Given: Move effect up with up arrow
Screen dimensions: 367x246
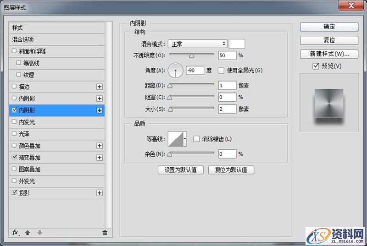Looking at the screenshot, I should [28, 233].
